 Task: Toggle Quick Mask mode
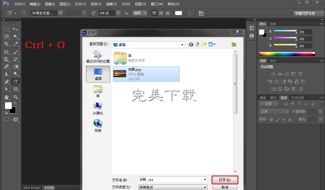[x=7, y=119]
